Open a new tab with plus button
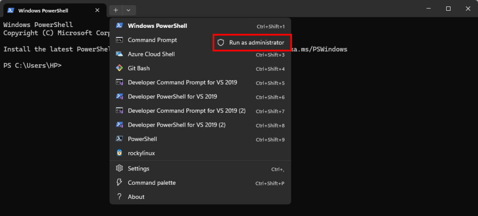The height and width of the screenshot is (216, 478). tap(116, 10)
